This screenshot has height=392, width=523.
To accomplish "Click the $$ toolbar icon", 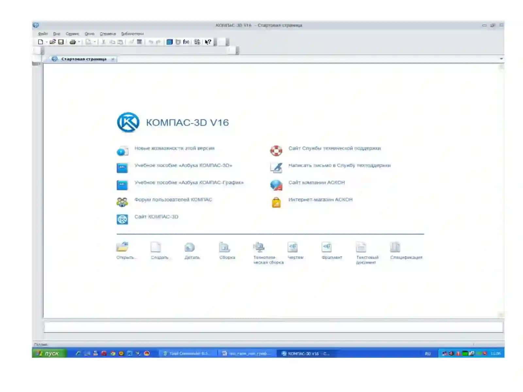I will (197, 42).
